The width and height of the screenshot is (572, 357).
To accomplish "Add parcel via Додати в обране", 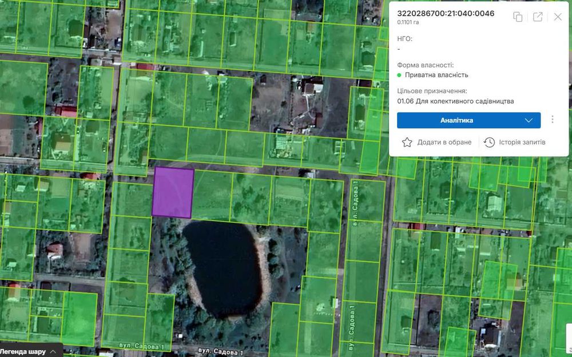I will pos(444,142).
